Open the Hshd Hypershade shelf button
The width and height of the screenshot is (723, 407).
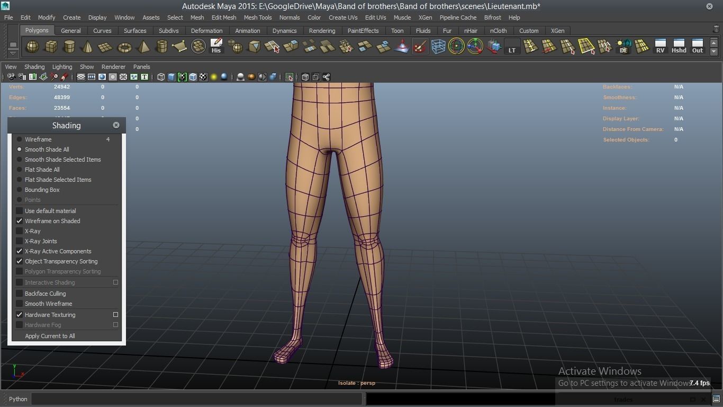679,47
